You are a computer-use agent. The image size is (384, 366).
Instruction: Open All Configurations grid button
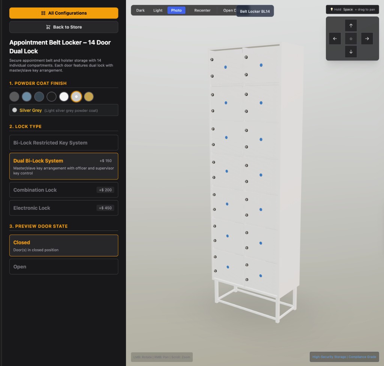(x=64, y=13)
